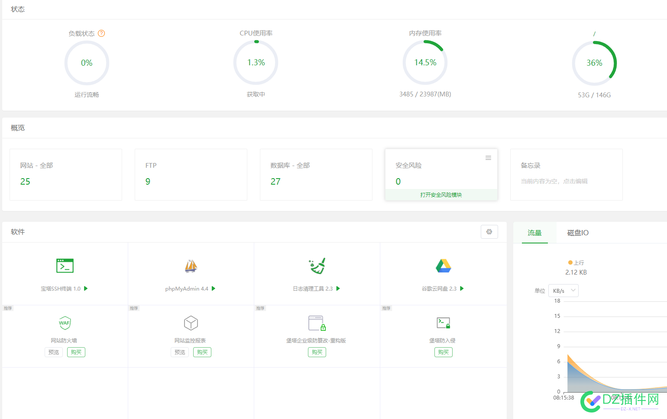The height and width of the screenshot is (419, 667).
Task: Open the 日志清理工具 broom icon
Action: point(317,266)
